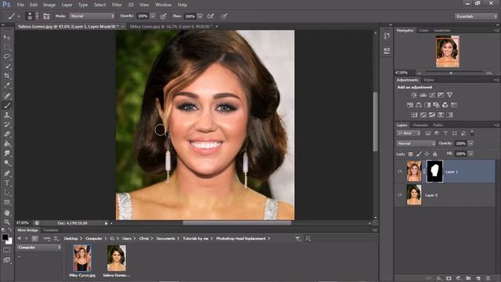Open brush Opacity slider dropdown
The image size is (501, 282).
pos(153,16)
